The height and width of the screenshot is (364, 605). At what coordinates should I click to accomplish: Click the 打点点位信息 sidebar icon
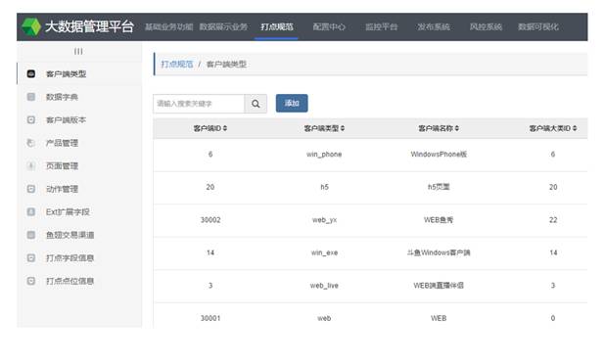click(x=31, y=281)
